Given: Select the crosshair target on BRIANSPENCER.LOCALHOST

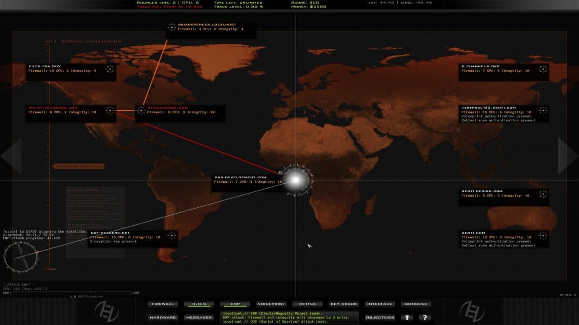Looking at the screenshot, I should 172,28.
